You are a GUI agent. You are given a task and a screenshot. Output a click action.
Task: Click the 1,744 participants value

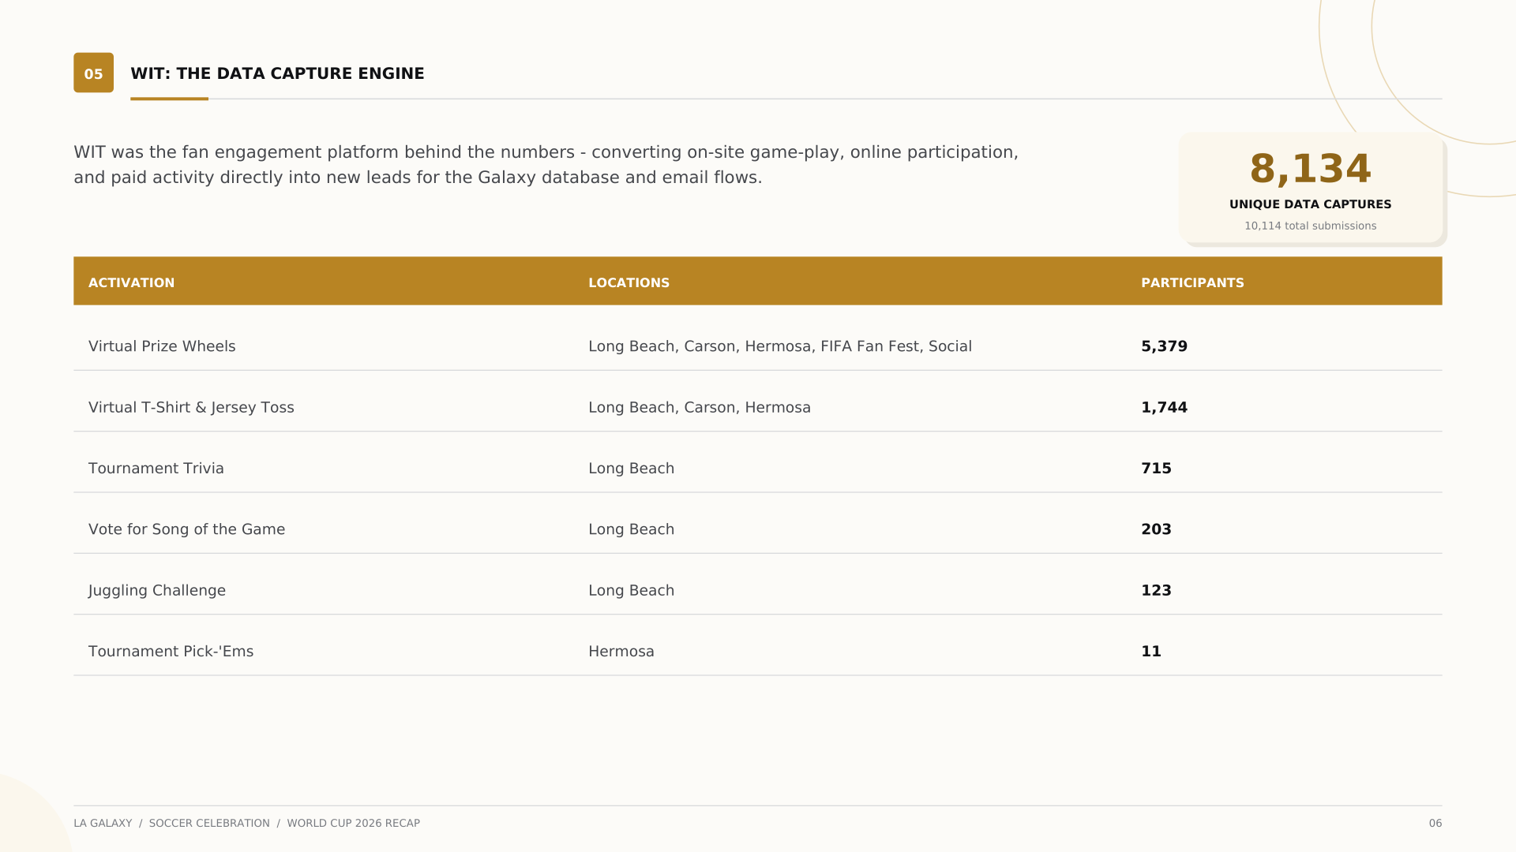point(1164,407)
